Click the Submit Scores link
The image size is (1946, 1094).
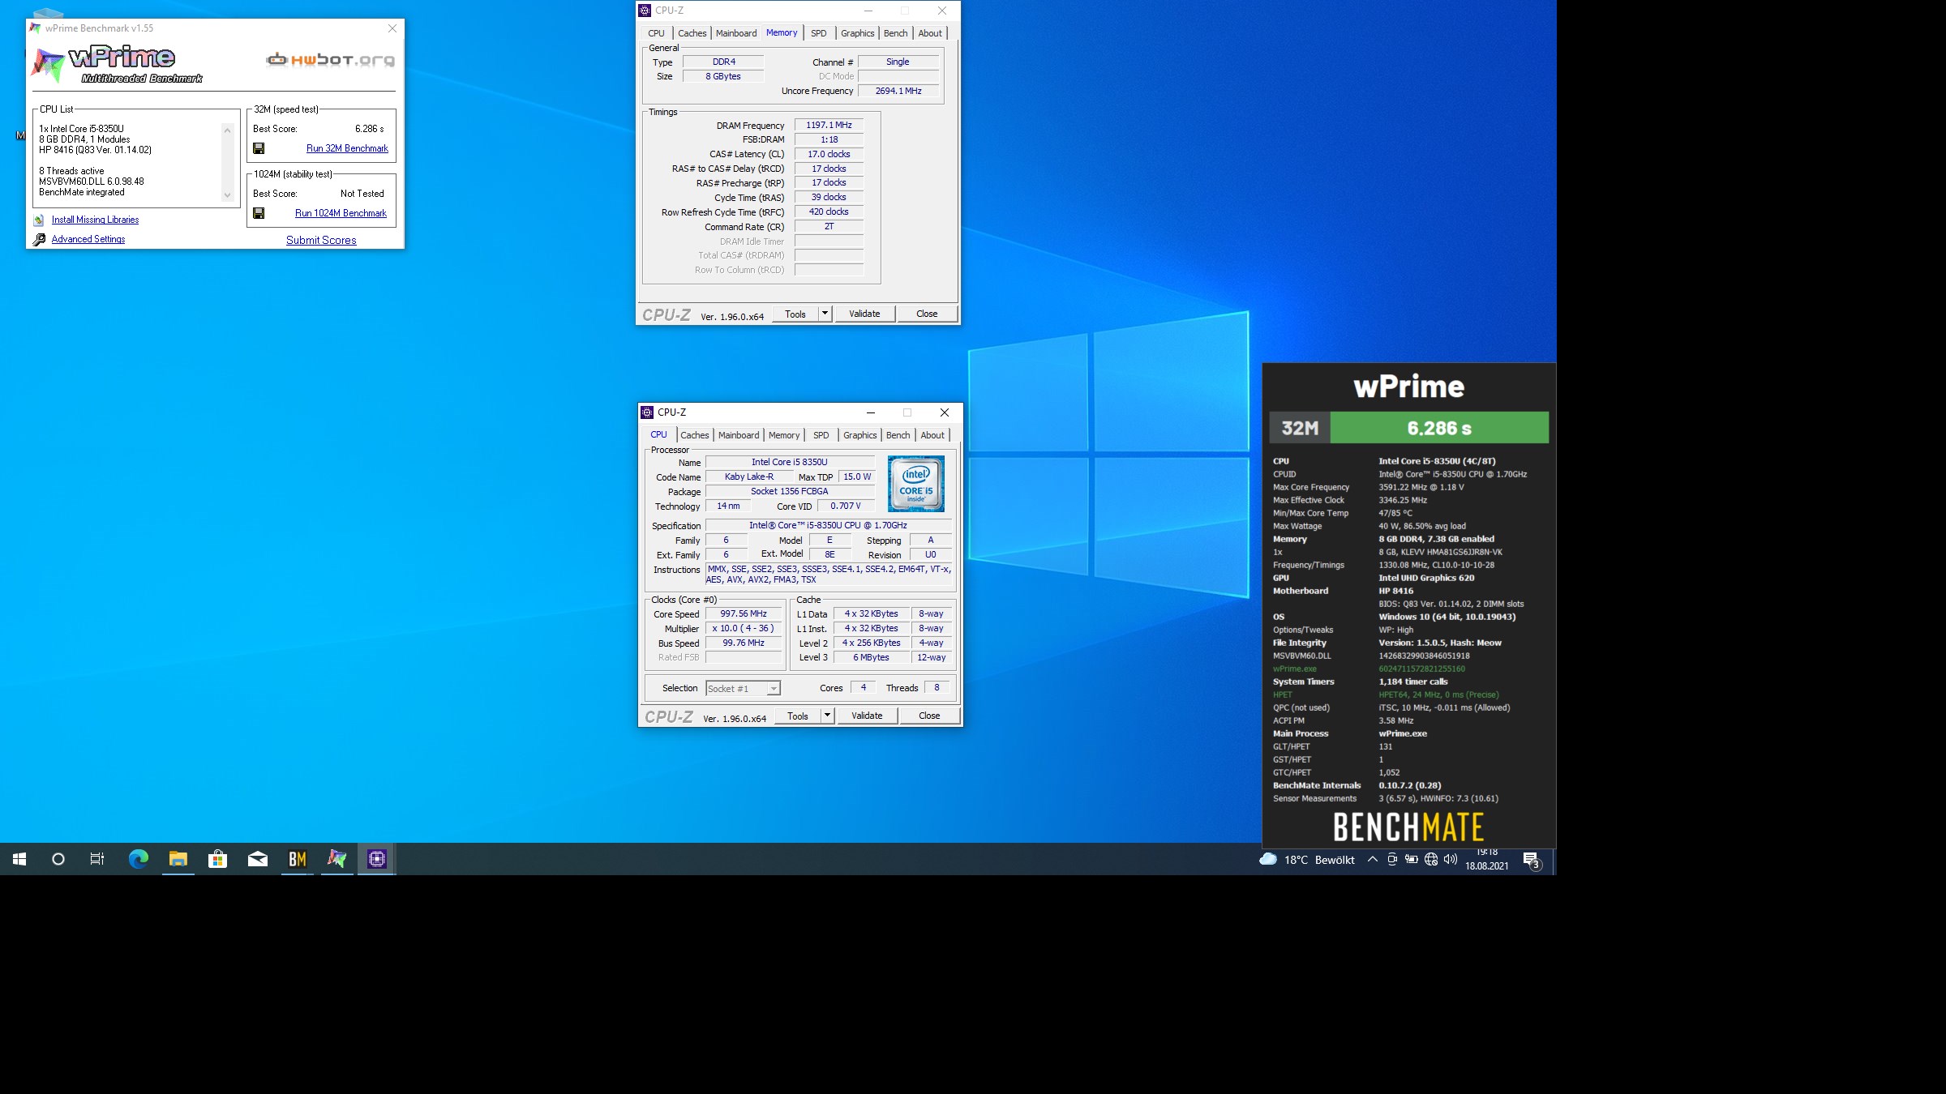coord(321,240)
